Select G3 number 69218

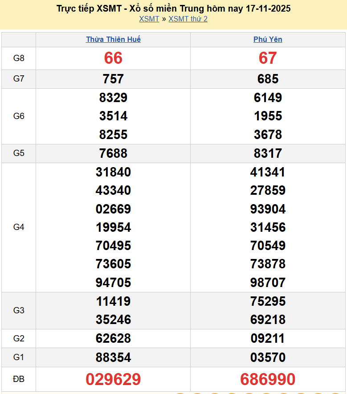click(x=268, y=320)
